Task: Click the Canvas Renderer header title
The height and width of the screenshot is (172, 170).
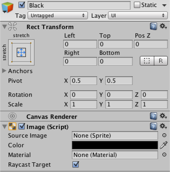Action: [52, 116]
